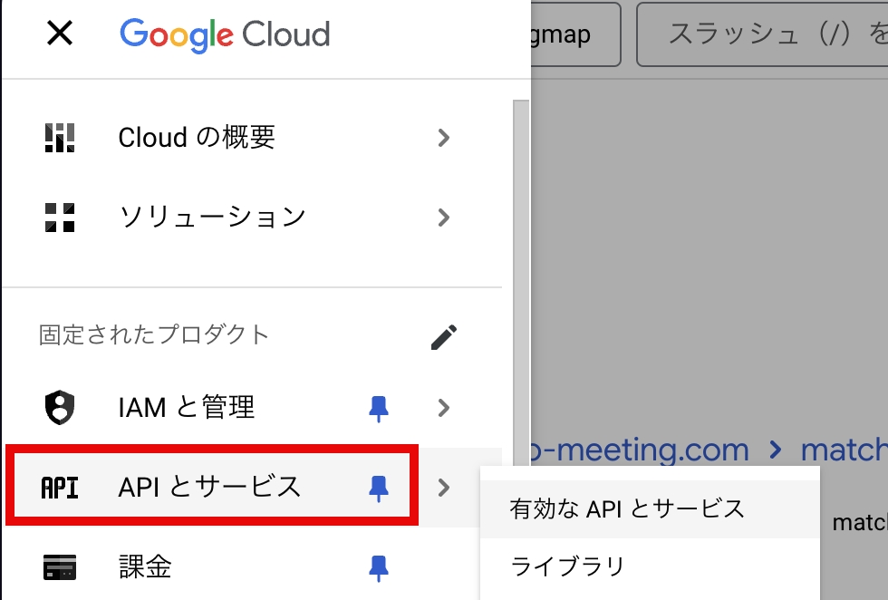Select 有効な API とサービス from submenu
Screen dimensions: 888x600
tap(627, 509)
